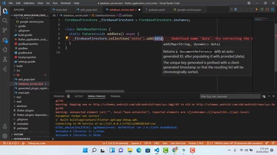This screenshot has width=277, height=155.
Task: Expand the test folder
Action: coord(30,97)
